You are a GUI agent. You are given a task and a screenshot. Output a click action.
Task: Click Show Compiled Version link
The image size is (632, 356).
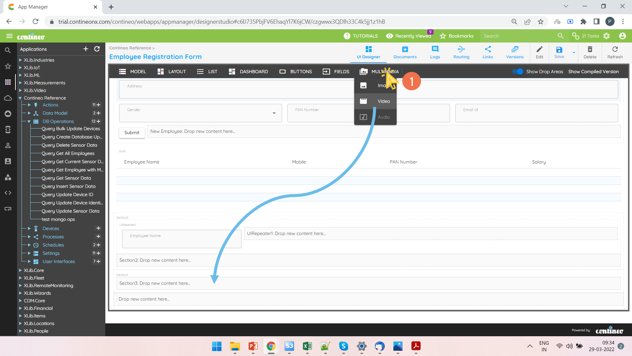click(593, 72)
